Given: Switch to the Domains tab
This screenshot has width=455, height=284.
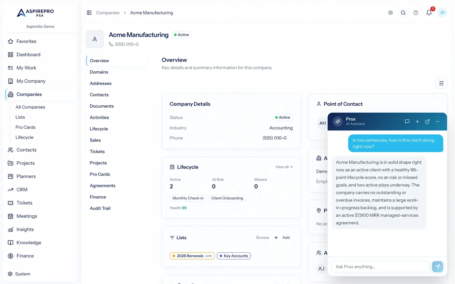Looking at the screenshot, I should (x=99, y=72).
